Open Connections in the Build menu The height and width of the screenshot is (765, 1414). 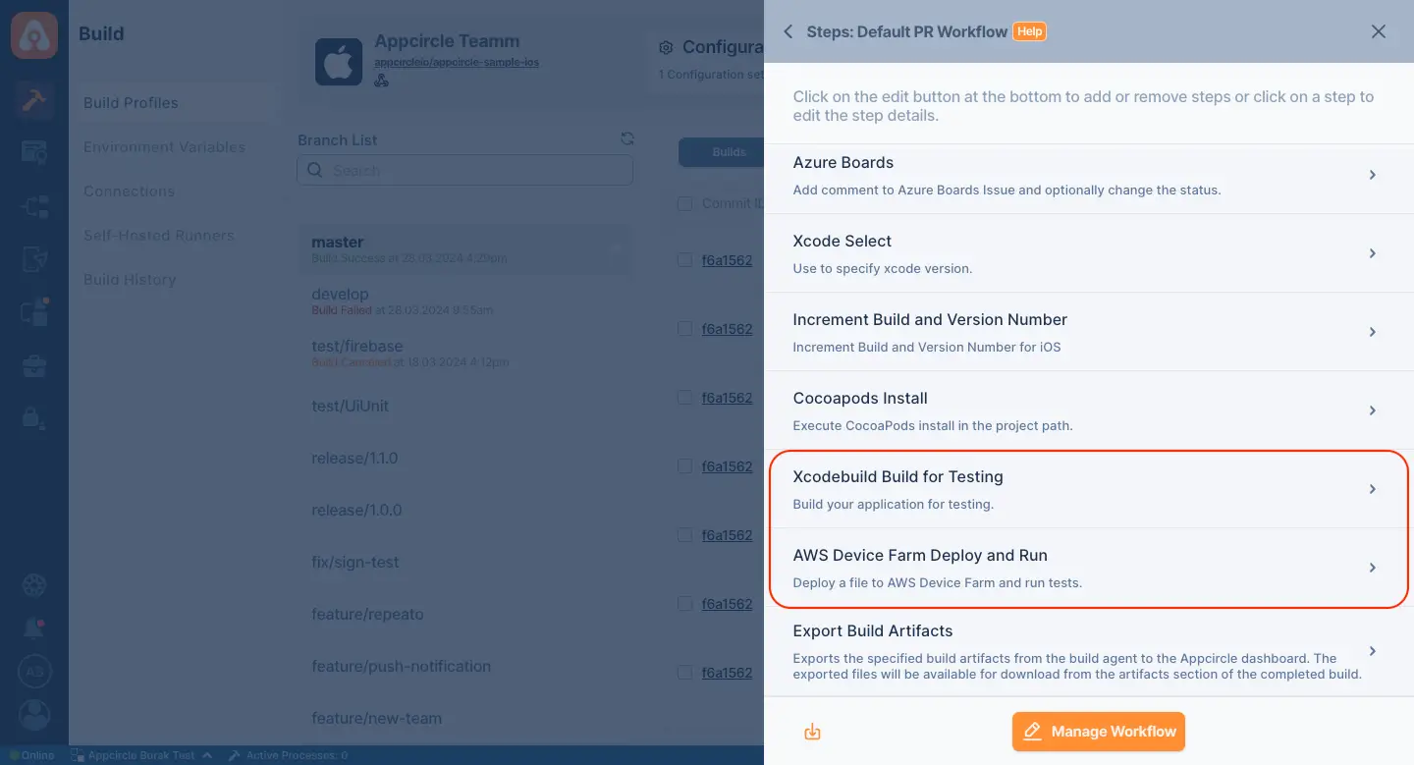129,191
